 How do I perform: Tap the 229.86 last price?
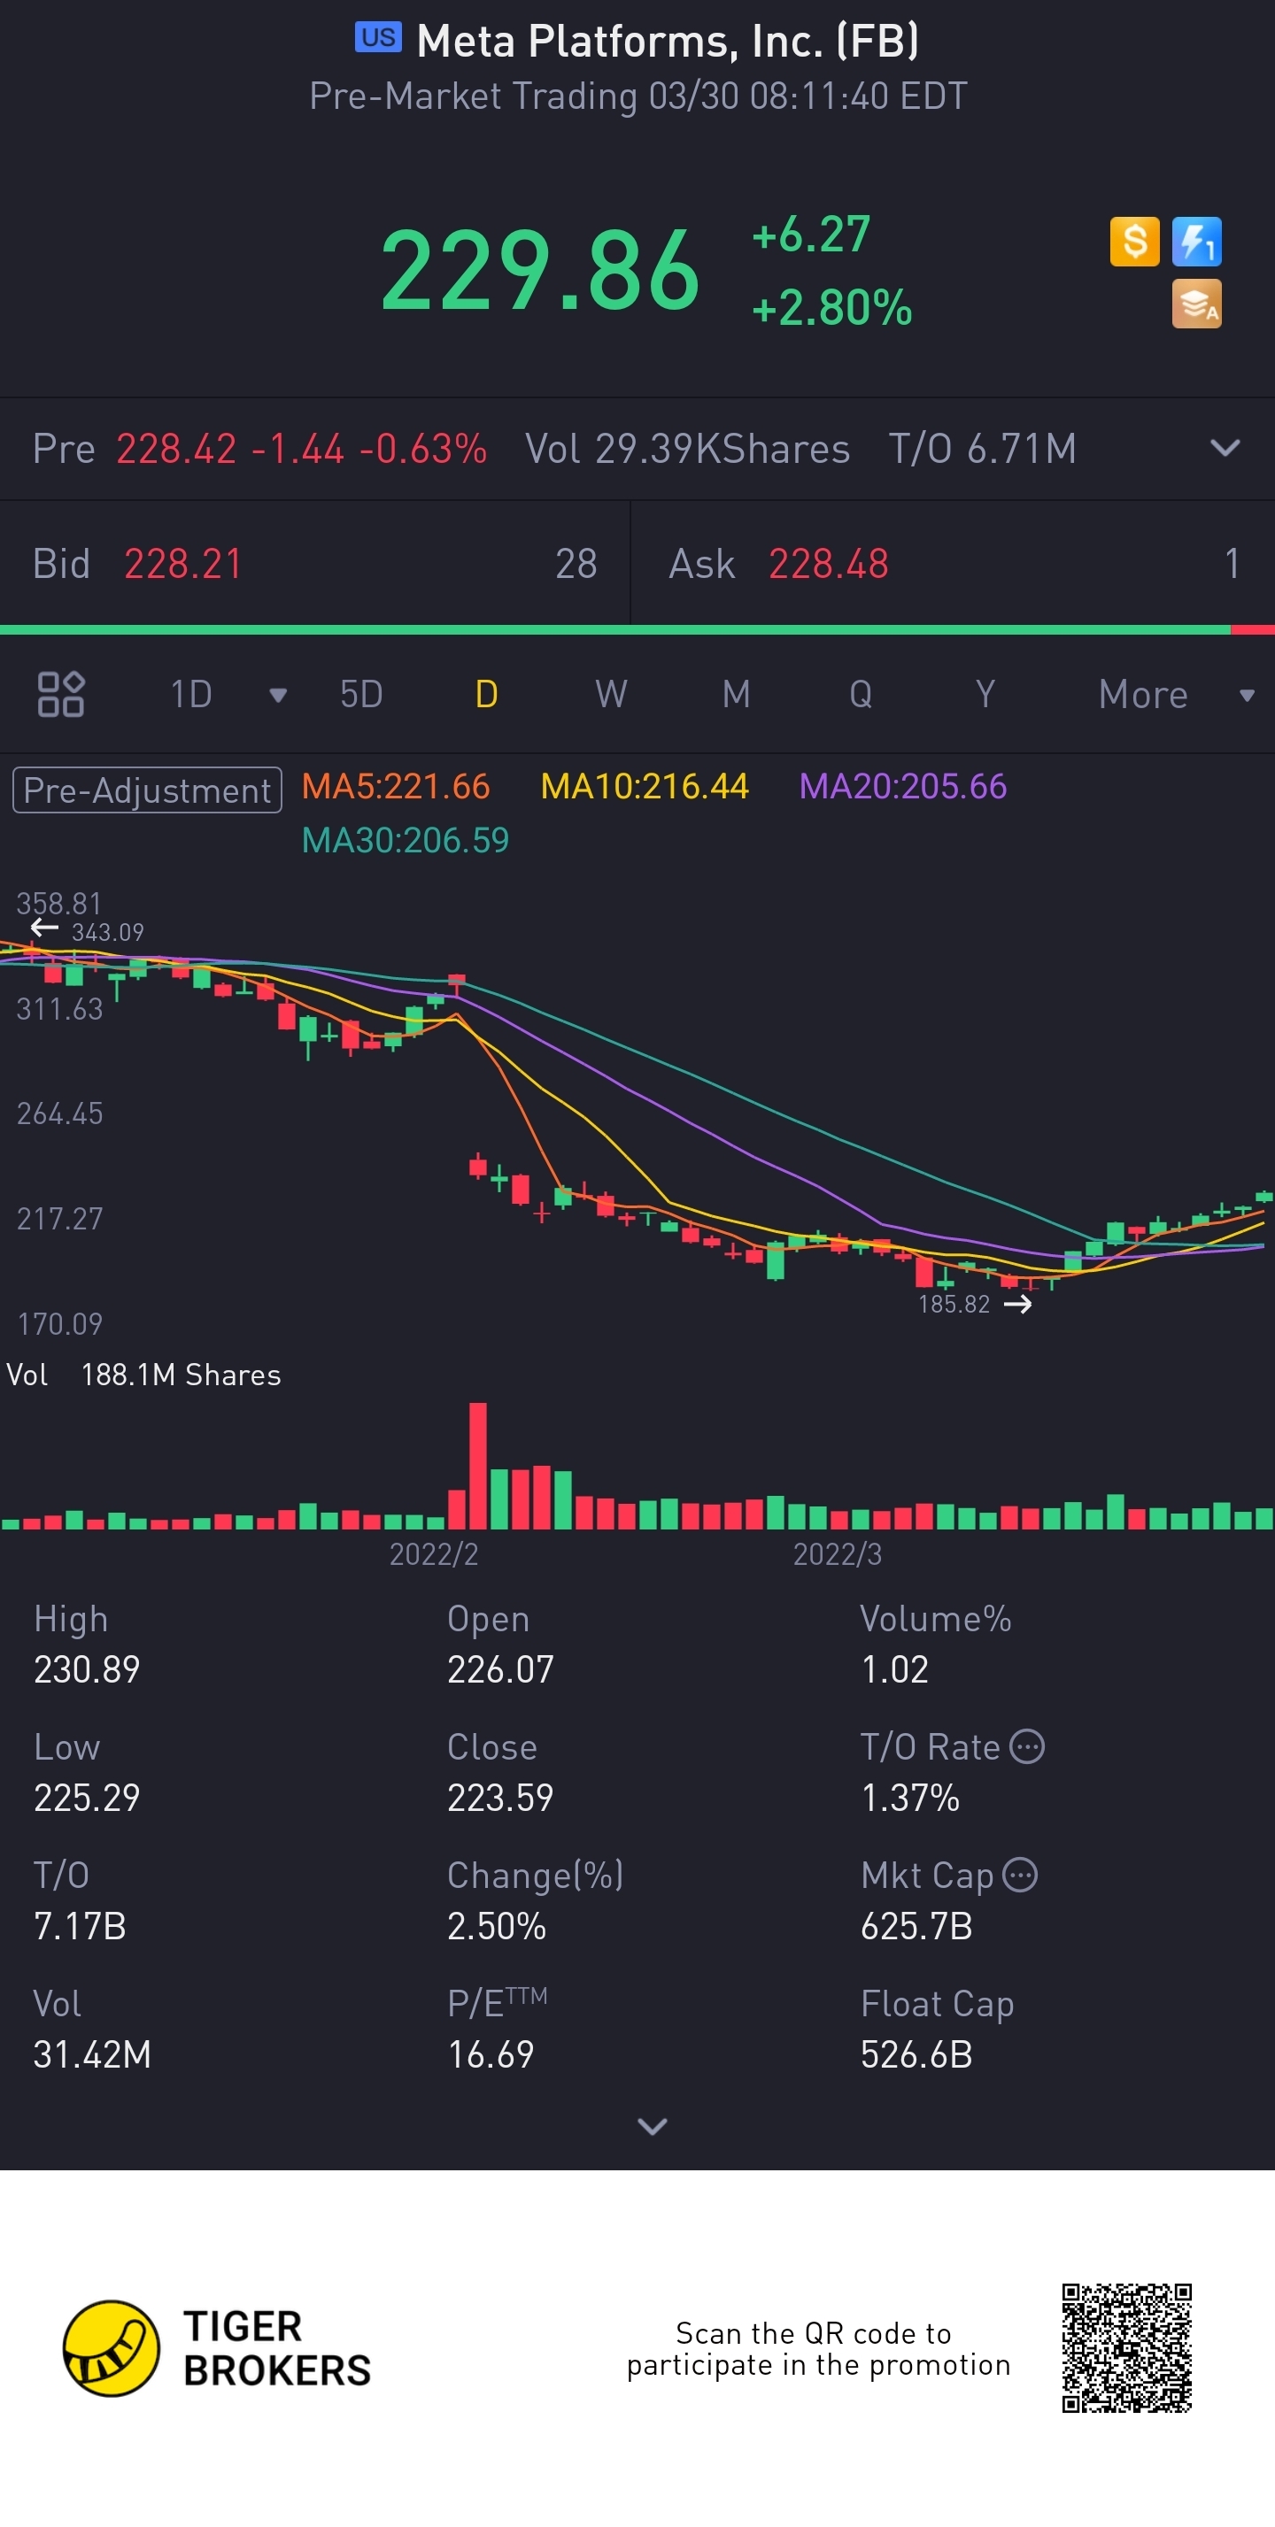[x=540, y=270]
